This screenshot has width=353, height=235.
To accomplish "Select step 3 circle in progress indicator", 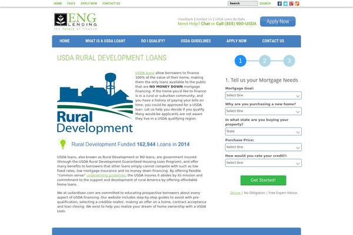I will 288,61.
